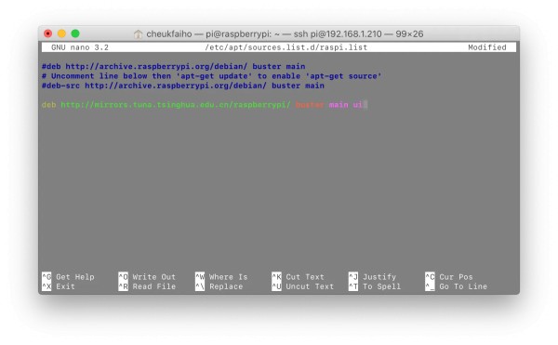Click the green zoom window button
Screen dimensions: 558x345
coord(75,33)
